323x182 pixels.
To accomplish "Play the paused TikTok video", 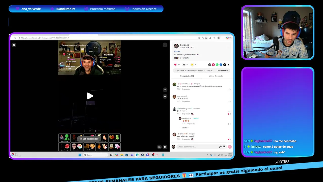I will pos(90,96).
